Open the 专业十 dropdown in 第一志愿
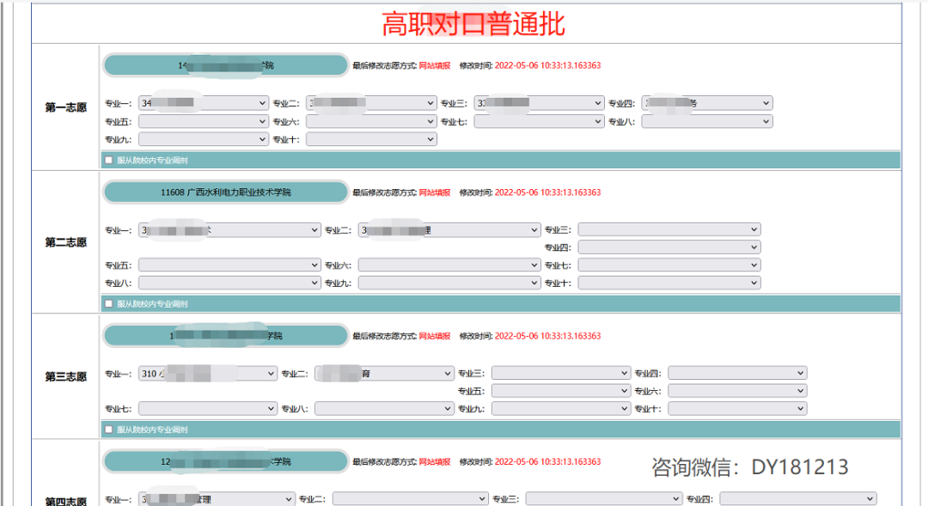928x506 pixels. (370, 138)
